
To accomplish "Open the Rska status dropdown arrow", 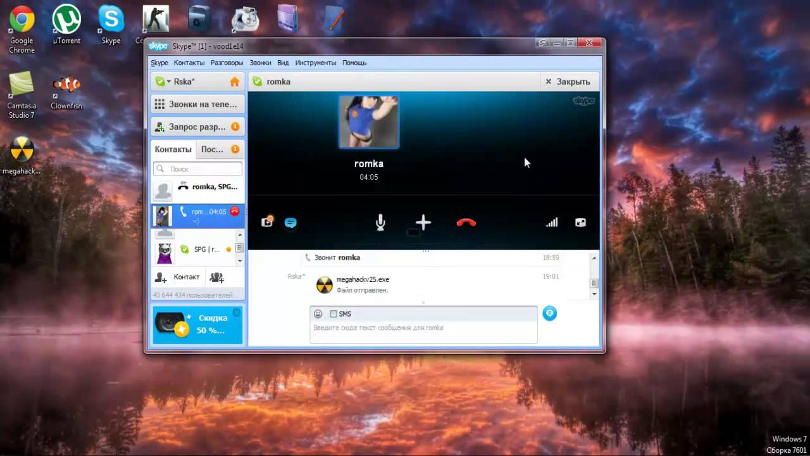I will (169, 82).
